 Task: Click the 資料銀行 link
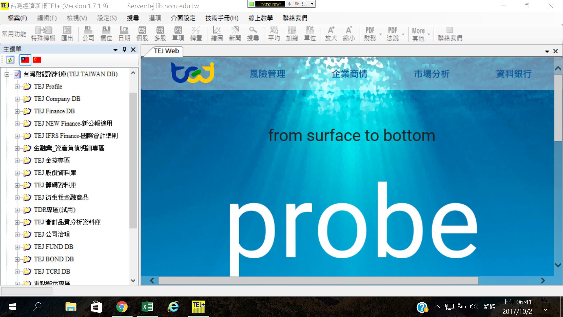click(514, 74)
